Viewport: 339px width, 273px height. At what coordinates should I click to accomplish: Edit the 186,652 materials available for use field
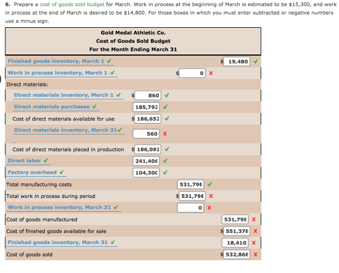click(148, 119)
